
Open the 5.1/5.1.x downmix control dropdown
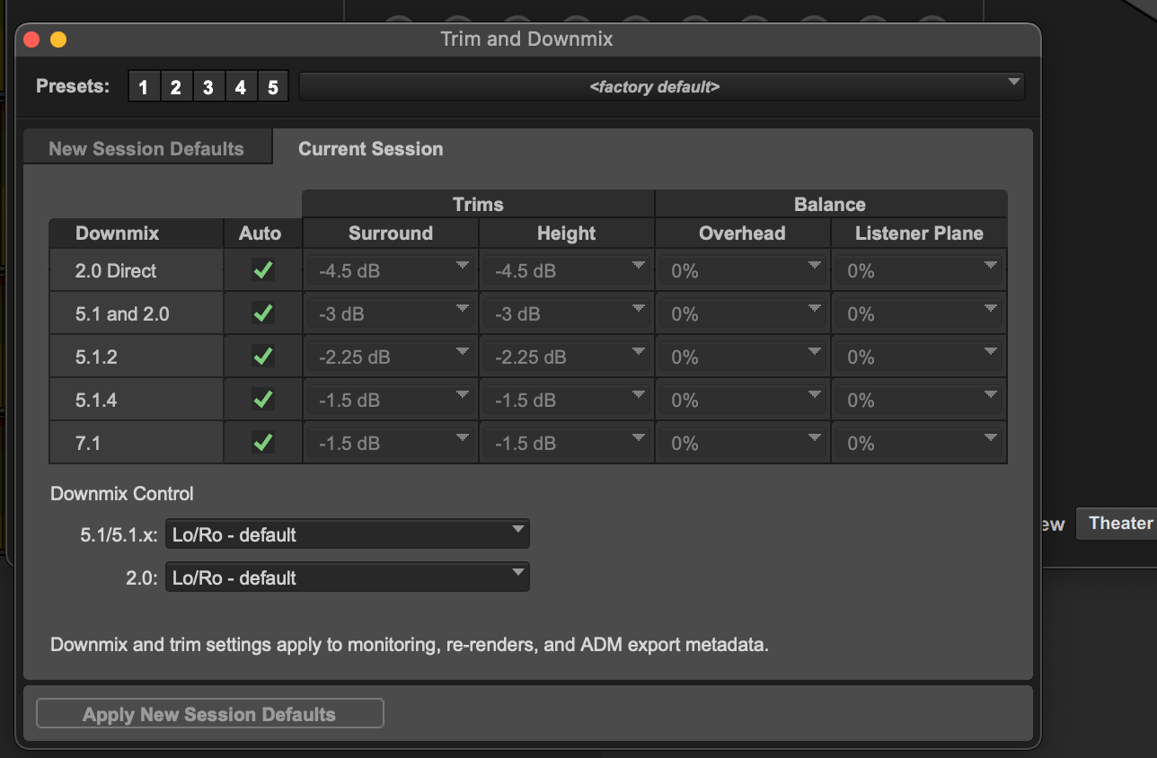pyautogui.click(x=348, y=534)
